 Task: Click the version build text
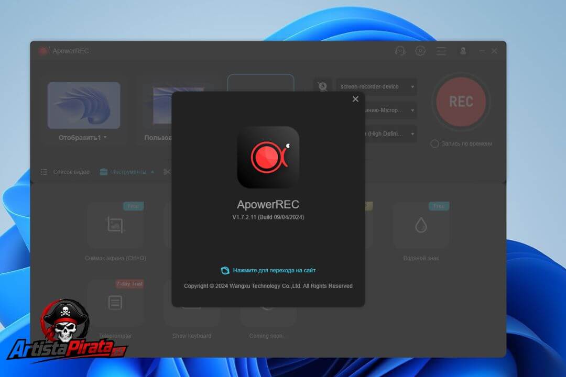tap(268, 217)
